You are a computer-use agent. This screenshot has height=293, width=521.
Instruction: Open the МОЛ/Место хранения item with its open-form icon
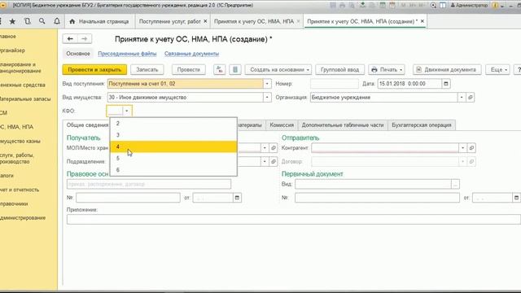pos(274,148)
